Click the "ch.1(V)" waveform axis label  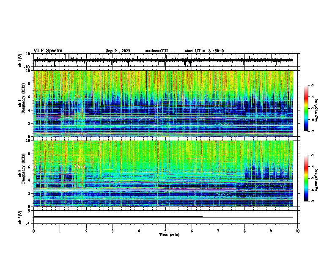tap(20, 60)
